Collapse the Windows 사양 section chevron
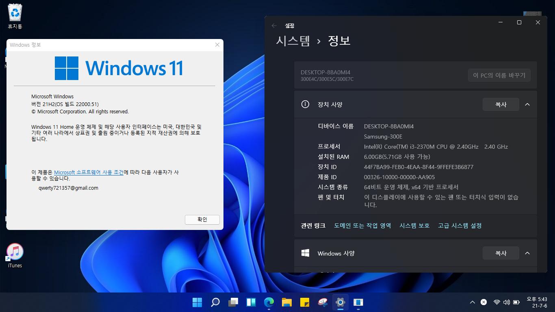 click(x=527, y=253)
